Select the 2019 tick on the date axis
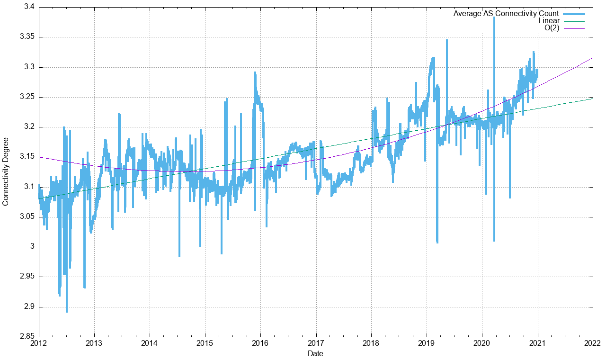606x360 pixels. (x=427, y=343)
